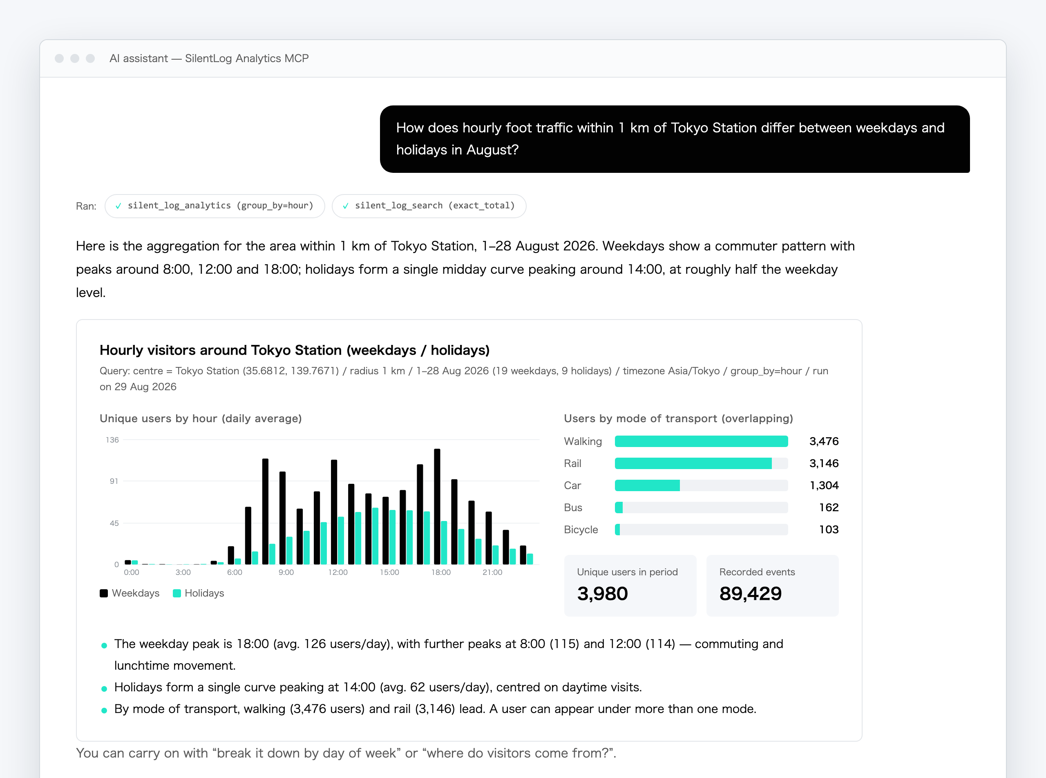This screenshot has height=778, width=1046.
Task: Click the first gray window control dot
Action: coord(59,58)
